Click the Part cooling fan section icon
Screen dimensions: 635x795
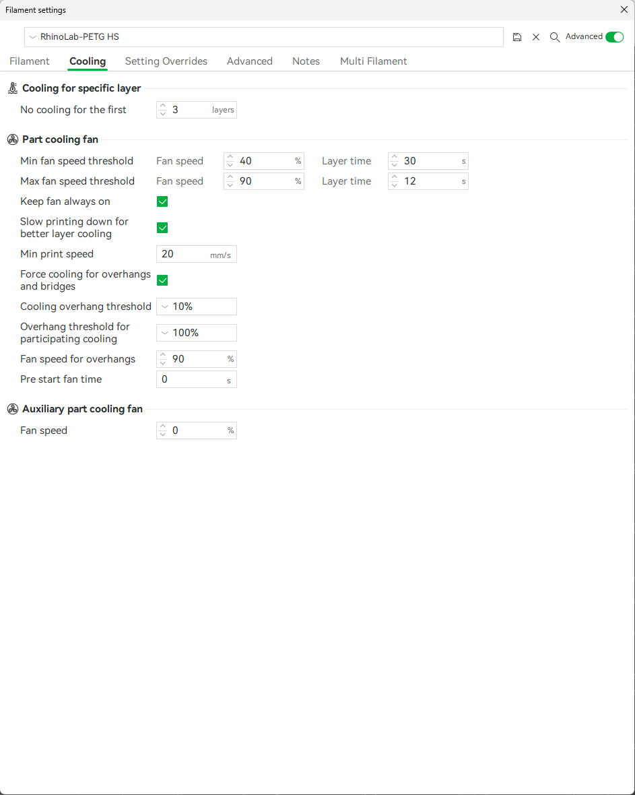coord(13,139)
